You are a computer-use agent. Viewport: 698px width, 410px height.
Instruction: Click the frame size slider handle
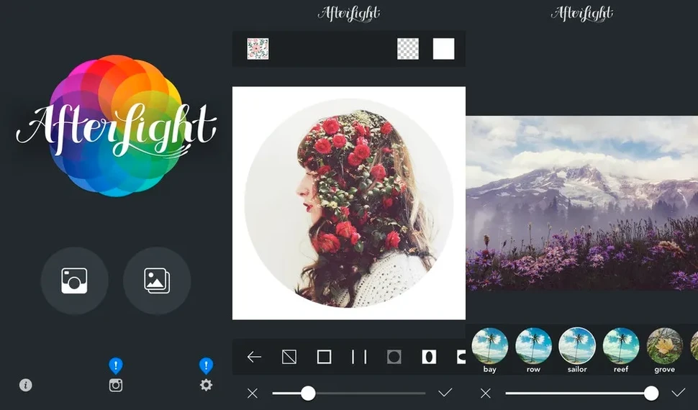(308, 393)
